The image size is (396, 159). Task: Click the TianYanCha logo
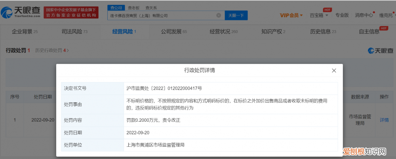pyautogui.click(x=21, y=12)
